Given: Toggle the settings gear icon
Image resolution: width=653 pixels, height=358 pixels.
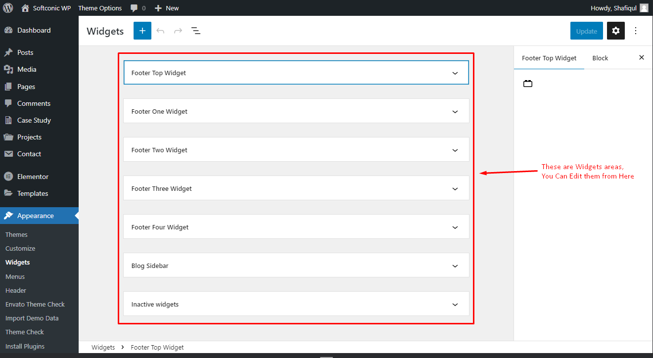Looking at the screenshot, I should 616,31.
